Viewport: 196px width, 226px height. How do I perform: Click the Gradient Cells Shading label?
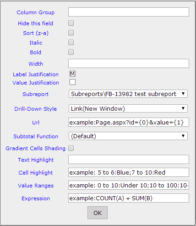point(35,148)
